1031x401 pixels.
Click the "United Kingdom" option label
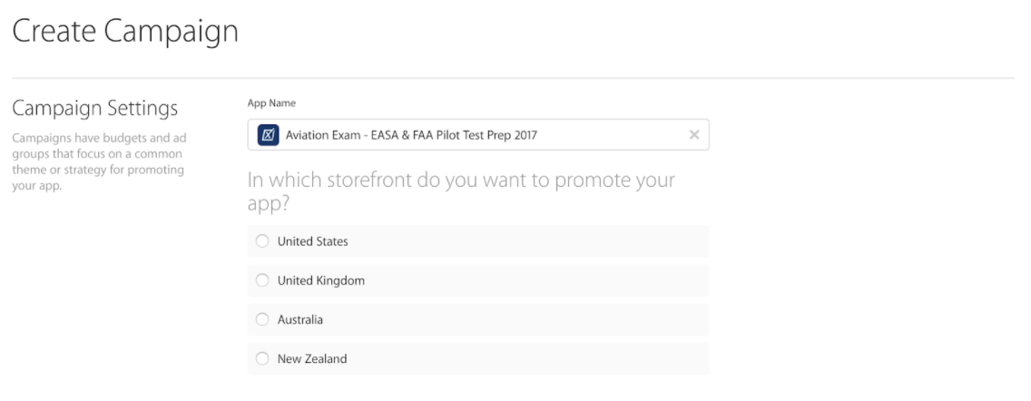coord(321,280)
